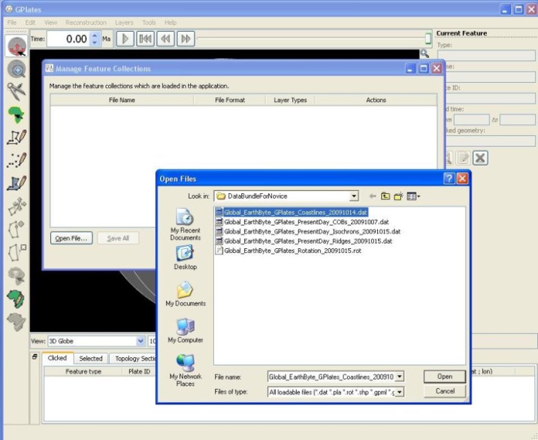Open My Network Places location
538x440 pixels.
186,371
